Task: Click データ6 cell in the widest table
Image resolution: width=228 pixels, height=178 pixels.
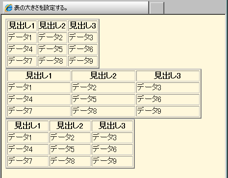Action: point(168,100)
